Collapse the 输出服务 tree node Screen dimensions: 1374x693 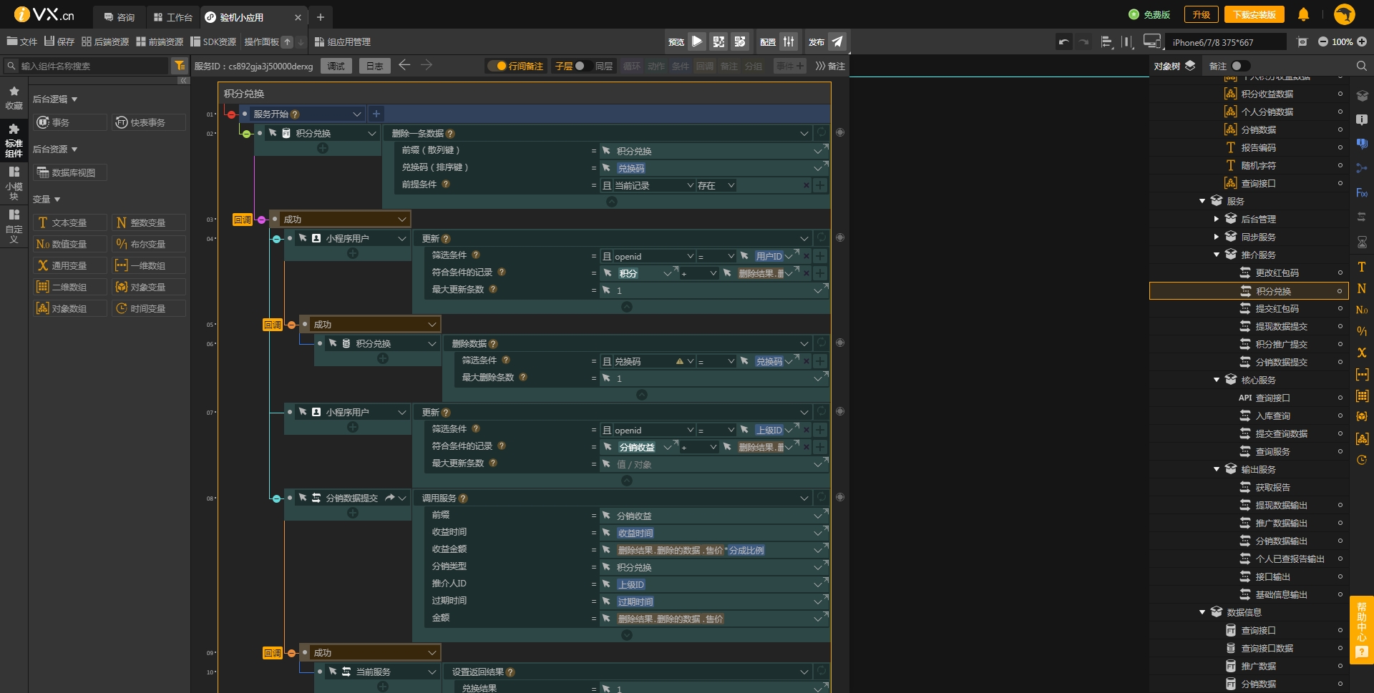1216,469
